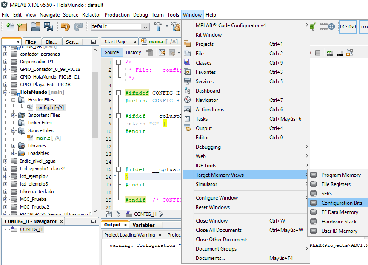Click the Files icon in Window menu
368x265 pixels.
click(x=187, y=53)
